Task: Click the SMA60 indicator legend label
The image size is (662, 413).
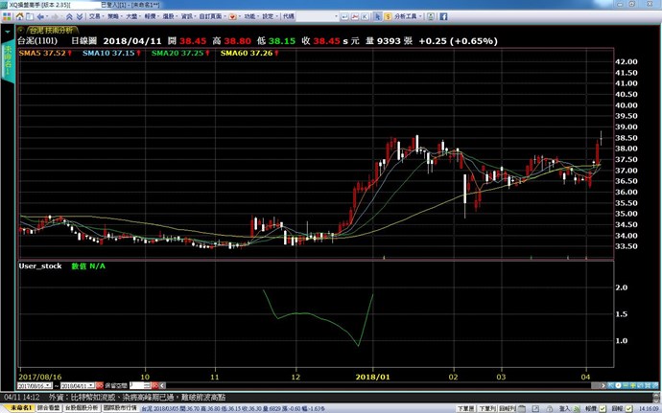Action: coord(240,54)
